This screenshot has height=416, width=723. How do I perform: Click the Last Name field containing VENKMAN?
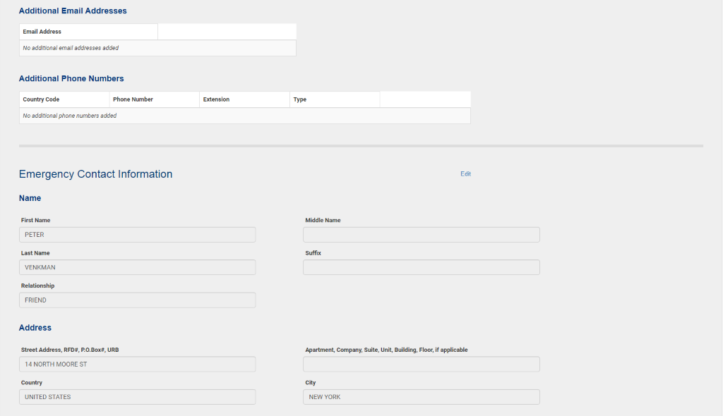138,267
